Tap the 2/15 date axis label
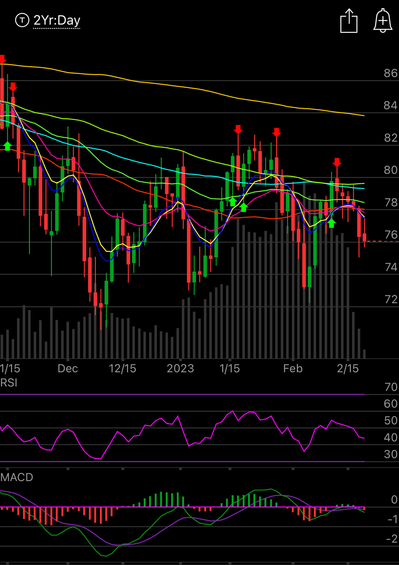 (x=348, y=368)
